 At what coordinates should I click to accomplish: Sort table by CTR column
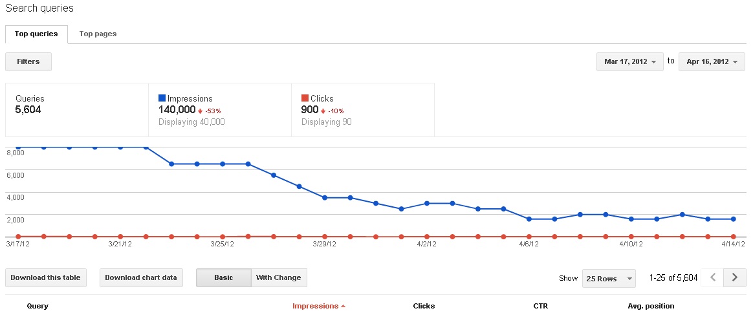tap(540, 306)
